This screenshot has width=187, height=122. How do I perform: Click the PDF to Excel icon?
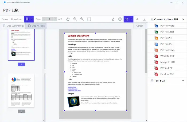click(156, 32)
